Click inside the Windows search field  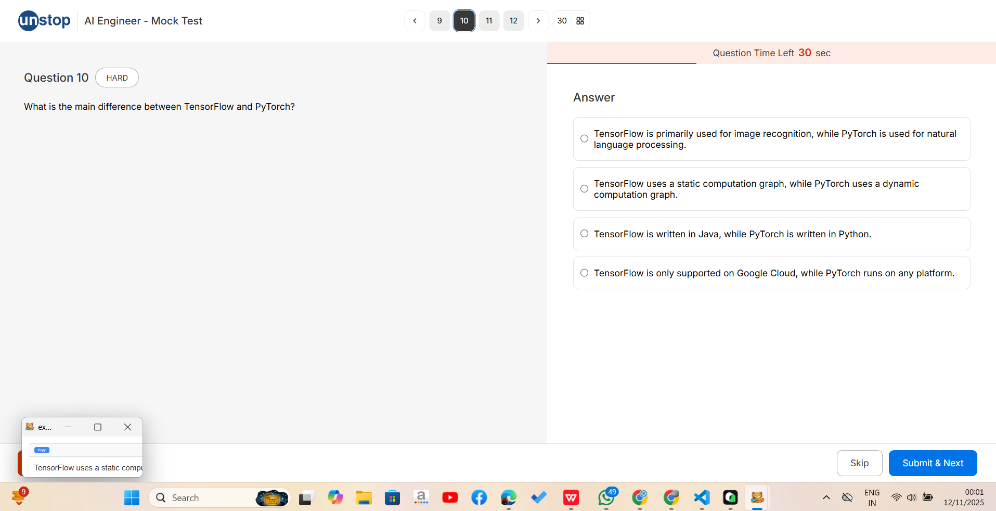(x=208, y=498)
